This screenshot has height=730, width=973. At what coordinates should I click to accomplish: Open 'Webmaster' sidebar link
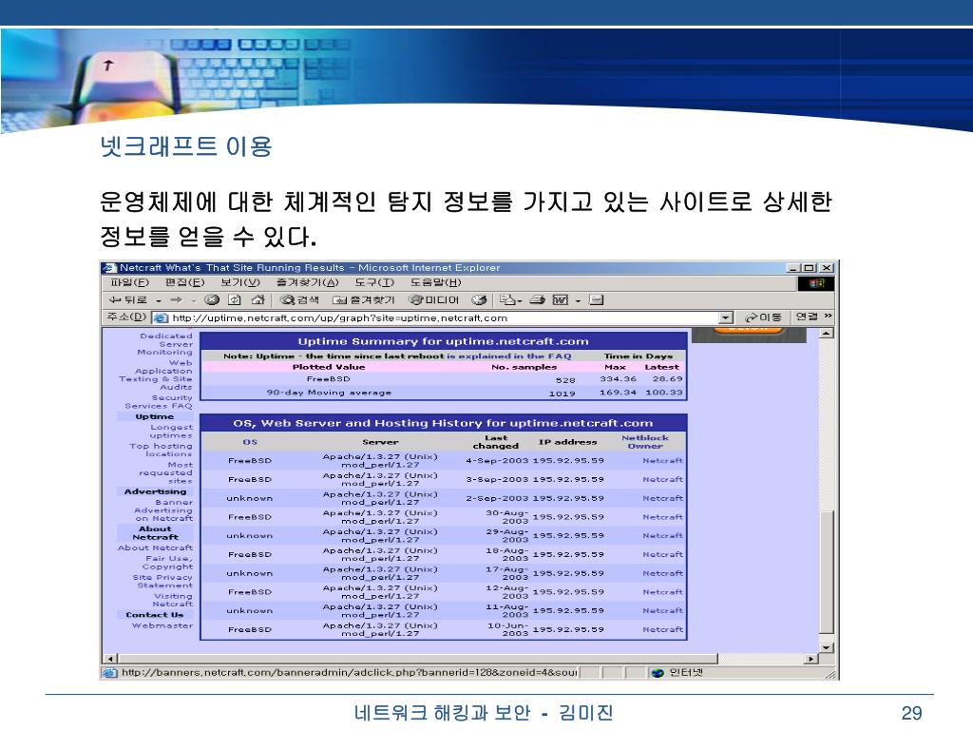(162, 625)
